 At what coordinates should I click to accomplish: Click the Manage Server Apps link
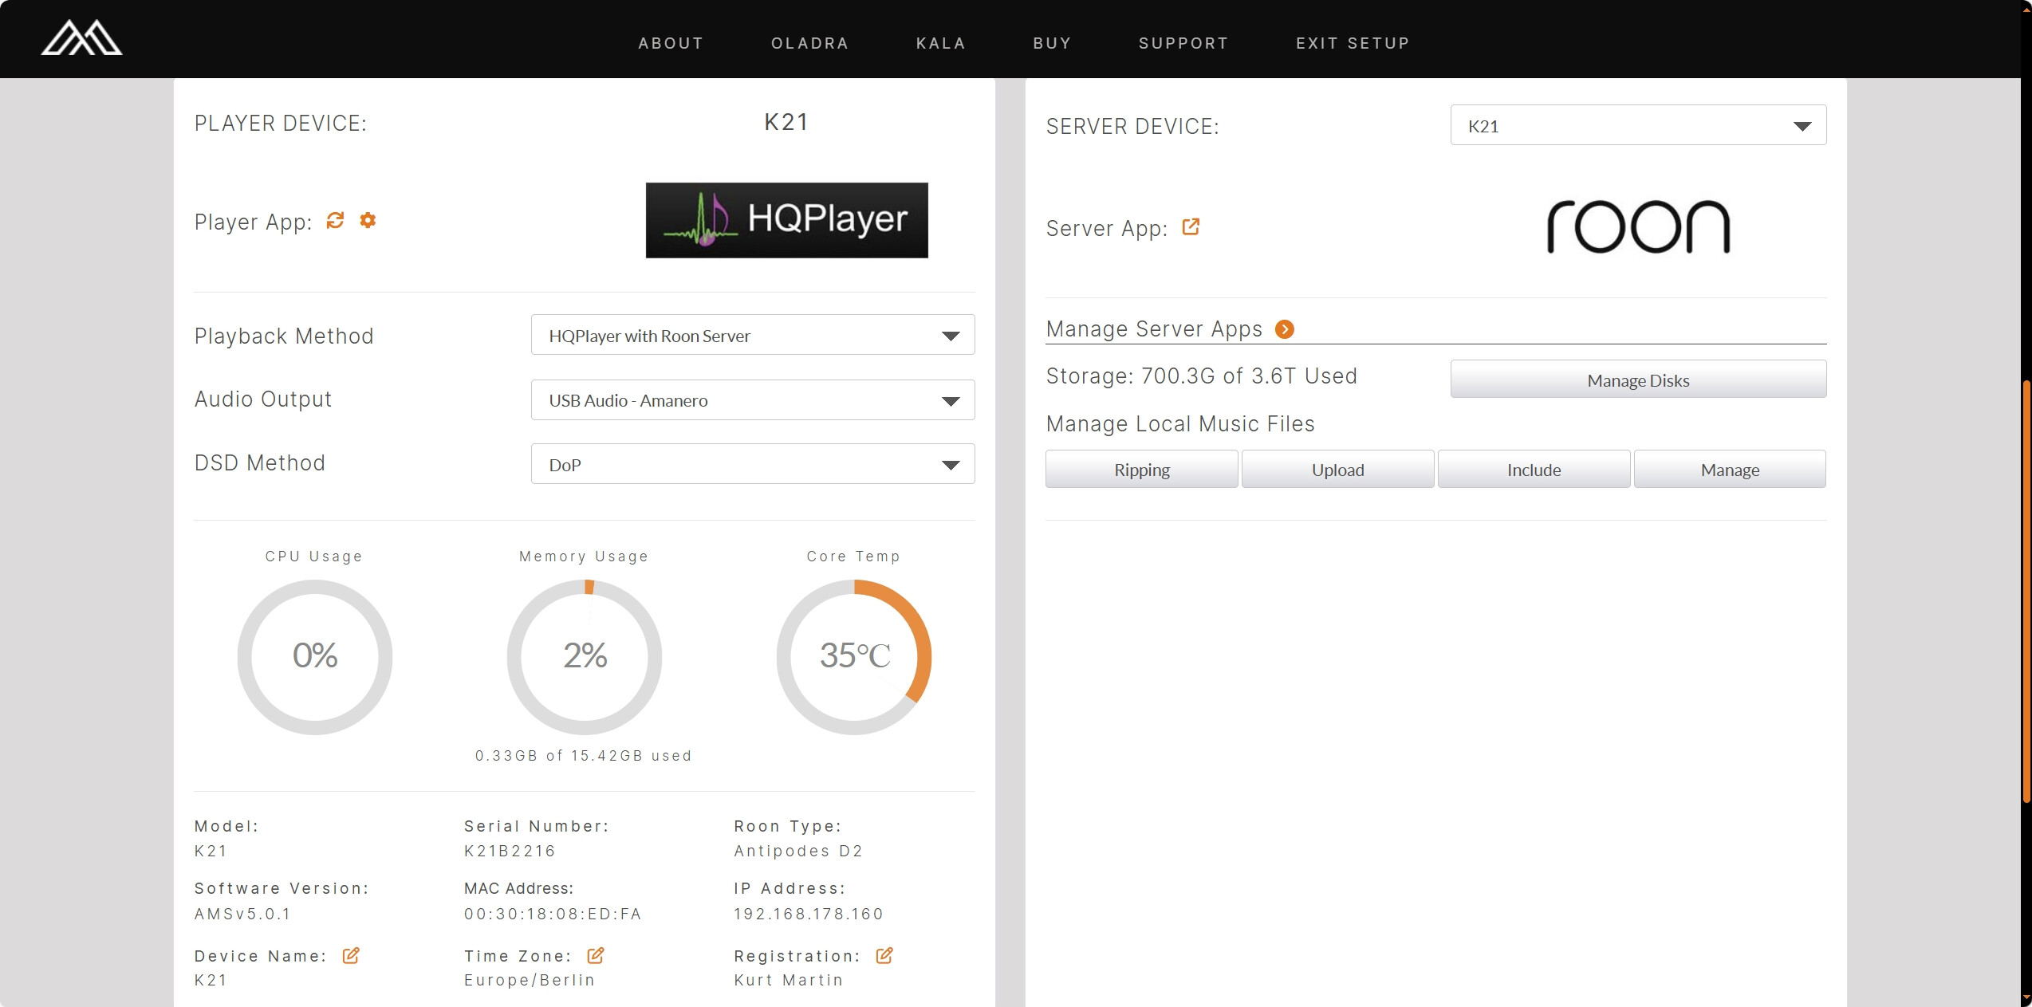point(1154,329)
